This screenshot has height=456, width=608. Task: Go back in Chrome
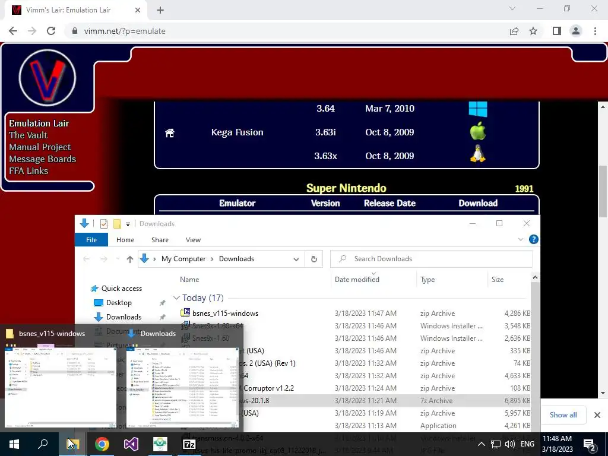(13, 31)
